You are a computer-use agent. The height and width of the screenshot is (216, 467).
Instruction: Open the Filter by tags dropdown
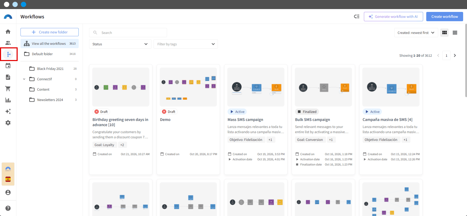(x=186, y=44)
